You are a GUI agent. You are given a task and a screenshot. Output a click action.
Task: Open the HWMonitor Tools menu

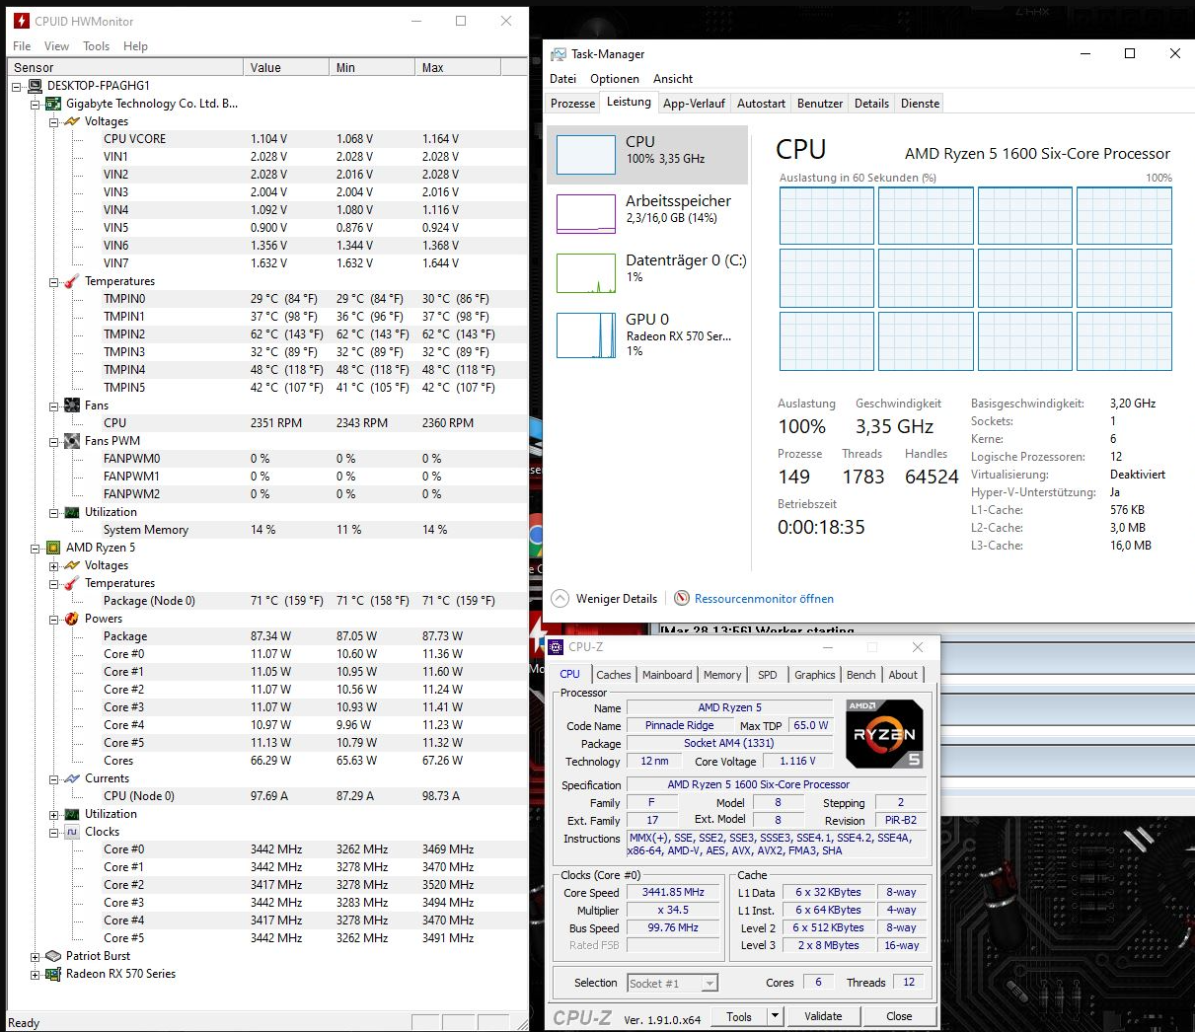97,46
